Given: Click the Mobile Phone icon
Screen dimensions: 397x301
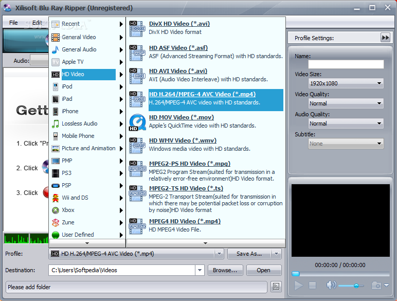Looking at the screenshot, I should tap(56, 136).
